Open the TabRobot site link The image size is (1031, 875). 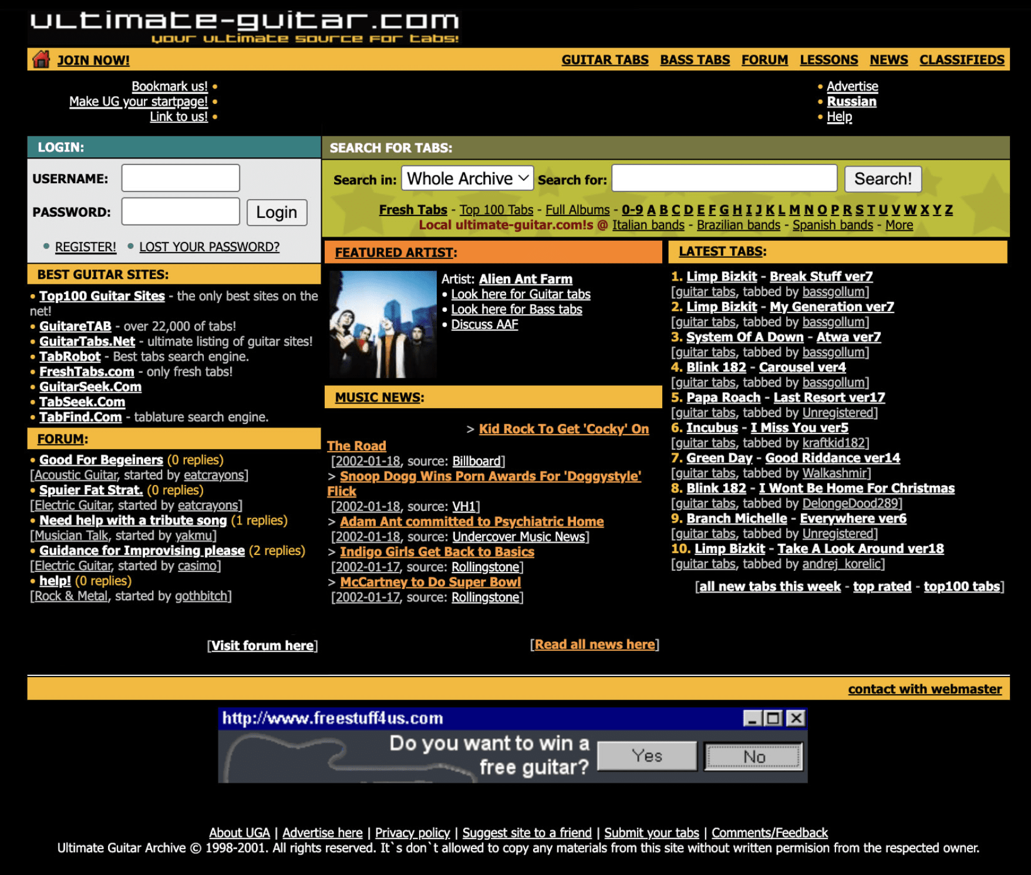tap(70, 356)
